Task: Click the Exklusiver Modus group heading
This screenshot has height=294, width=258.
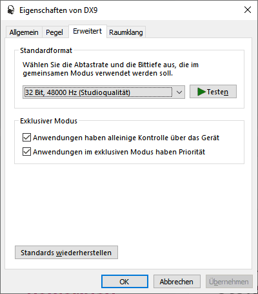Action: point(48,121)
